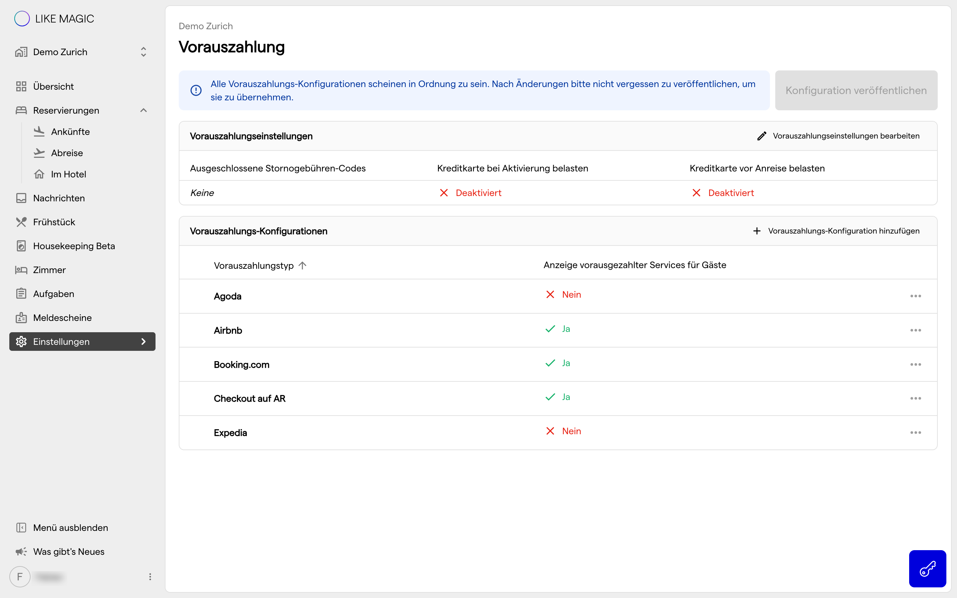Click the Einstellungen gear icon

click(21, 341)
